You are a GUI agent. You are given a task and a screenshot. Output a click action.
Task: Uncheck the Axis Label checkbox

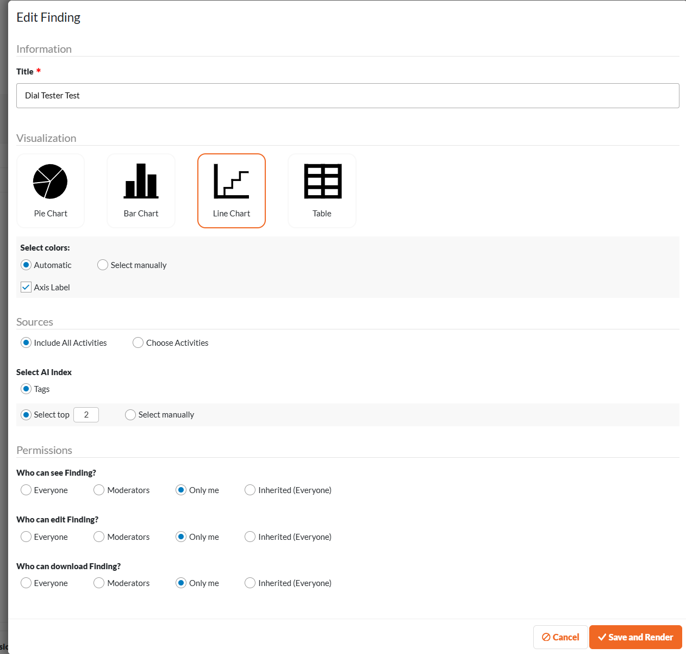tap(26, 287)
